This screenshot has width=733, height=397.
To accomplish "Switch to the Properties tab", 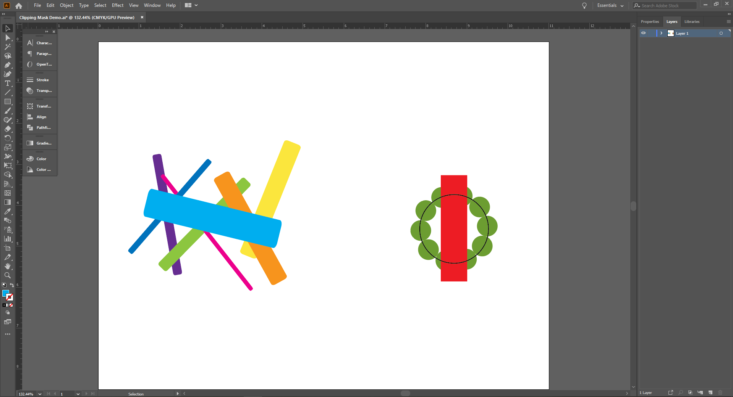I will pos(650,22).
